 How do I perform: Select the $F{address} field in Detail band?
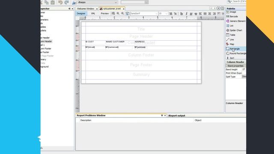(x=140, y=47)
